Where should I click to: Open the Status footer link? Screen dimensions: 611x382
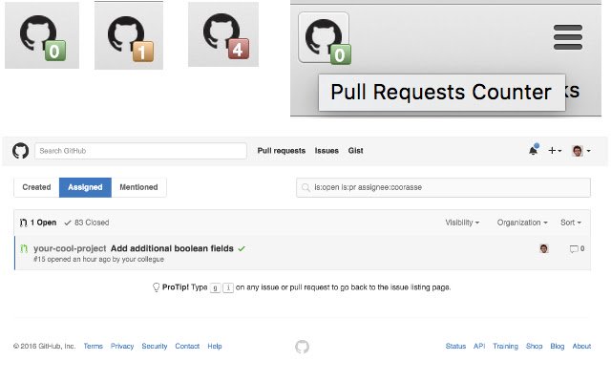[x=455, y=346]
